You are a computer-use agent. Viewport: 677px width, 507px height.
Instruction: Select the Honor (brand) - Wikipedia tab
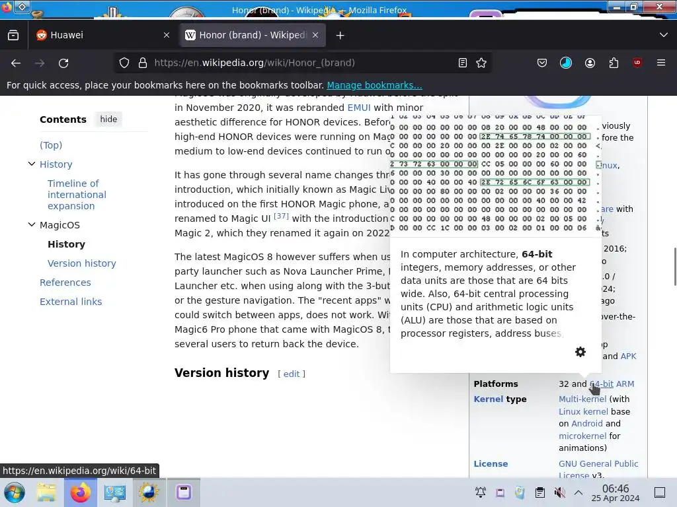coord(252,36)
